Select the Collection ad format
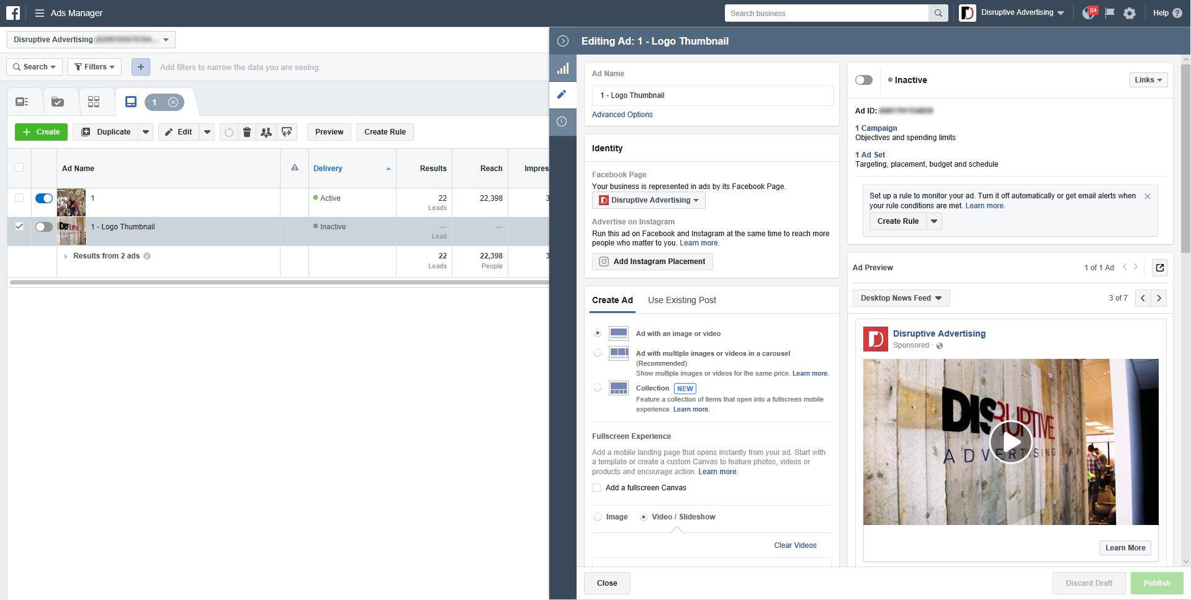The height and width of the screenshot is (600, 1191). [598, 388]
